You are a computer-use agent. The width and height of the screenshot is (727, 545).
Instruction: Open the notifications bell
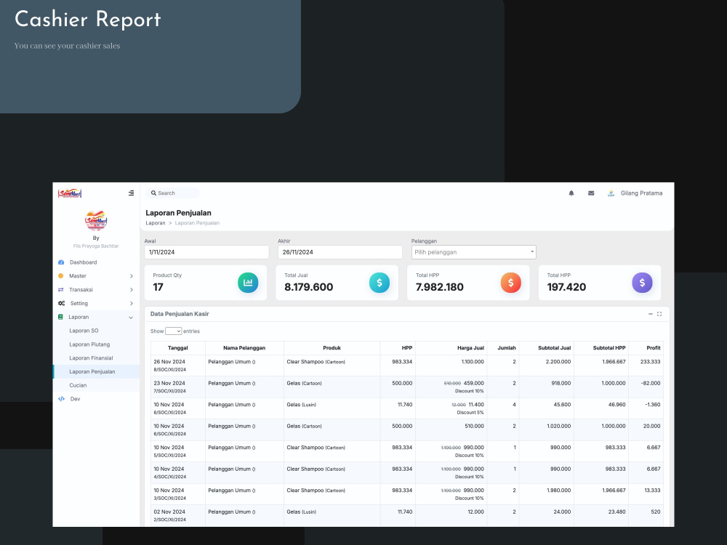click(x=571, y=193)
